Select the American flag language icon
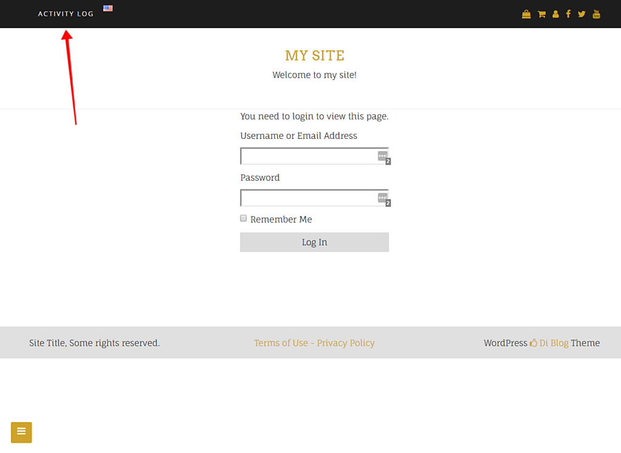Image resolution: width=621 pixels, height=453 pixels. pyautogui.click(x=108, y=8)
